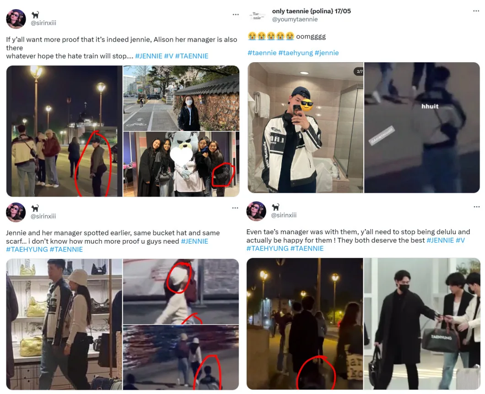Viewport: 485px width, 394px height.
Task: Open more options on youmytaennie tweet
Action: (x=476, y=11)
